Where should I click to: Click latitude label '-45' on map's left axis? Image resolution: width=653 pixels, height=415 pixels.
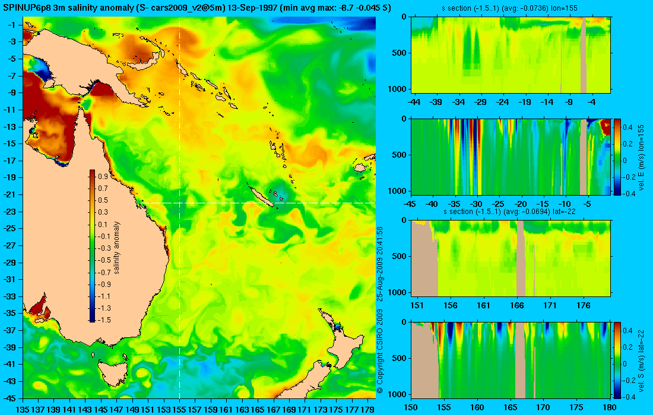9,398
